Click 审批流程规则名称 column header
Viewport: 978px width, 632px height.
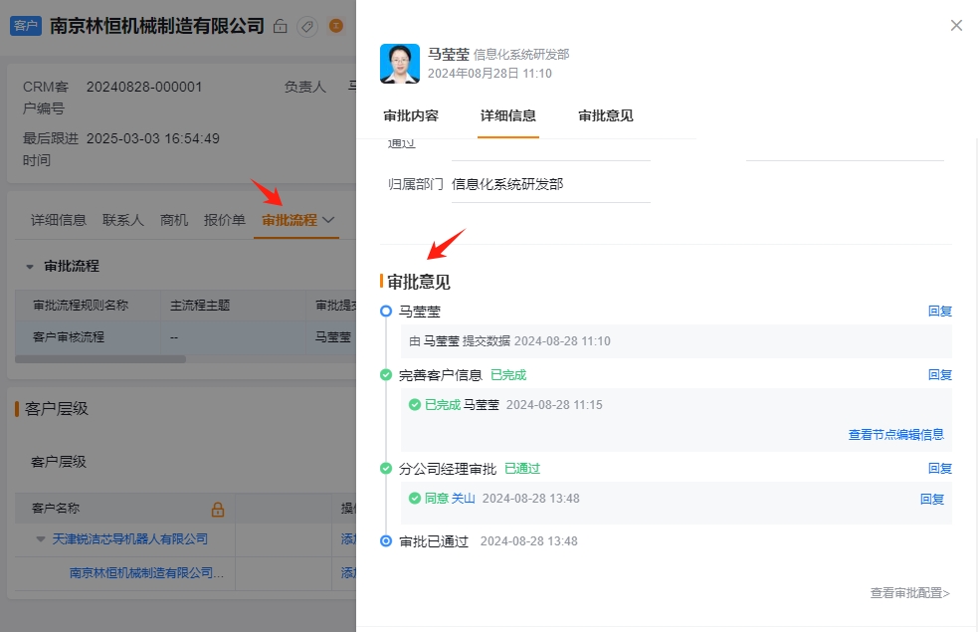88,306
